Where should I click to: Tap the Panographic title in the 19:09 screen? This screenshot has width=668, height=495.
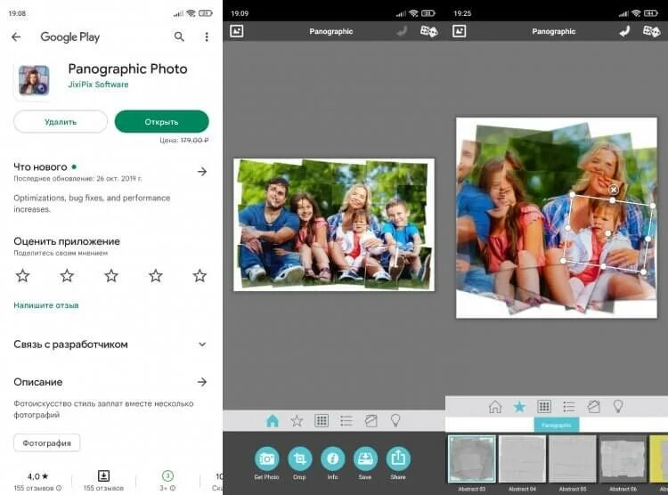331,31
